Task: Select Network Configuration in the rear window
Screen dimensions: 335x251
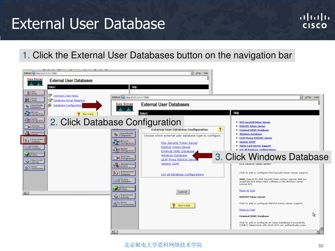Action: coord(34,113)
